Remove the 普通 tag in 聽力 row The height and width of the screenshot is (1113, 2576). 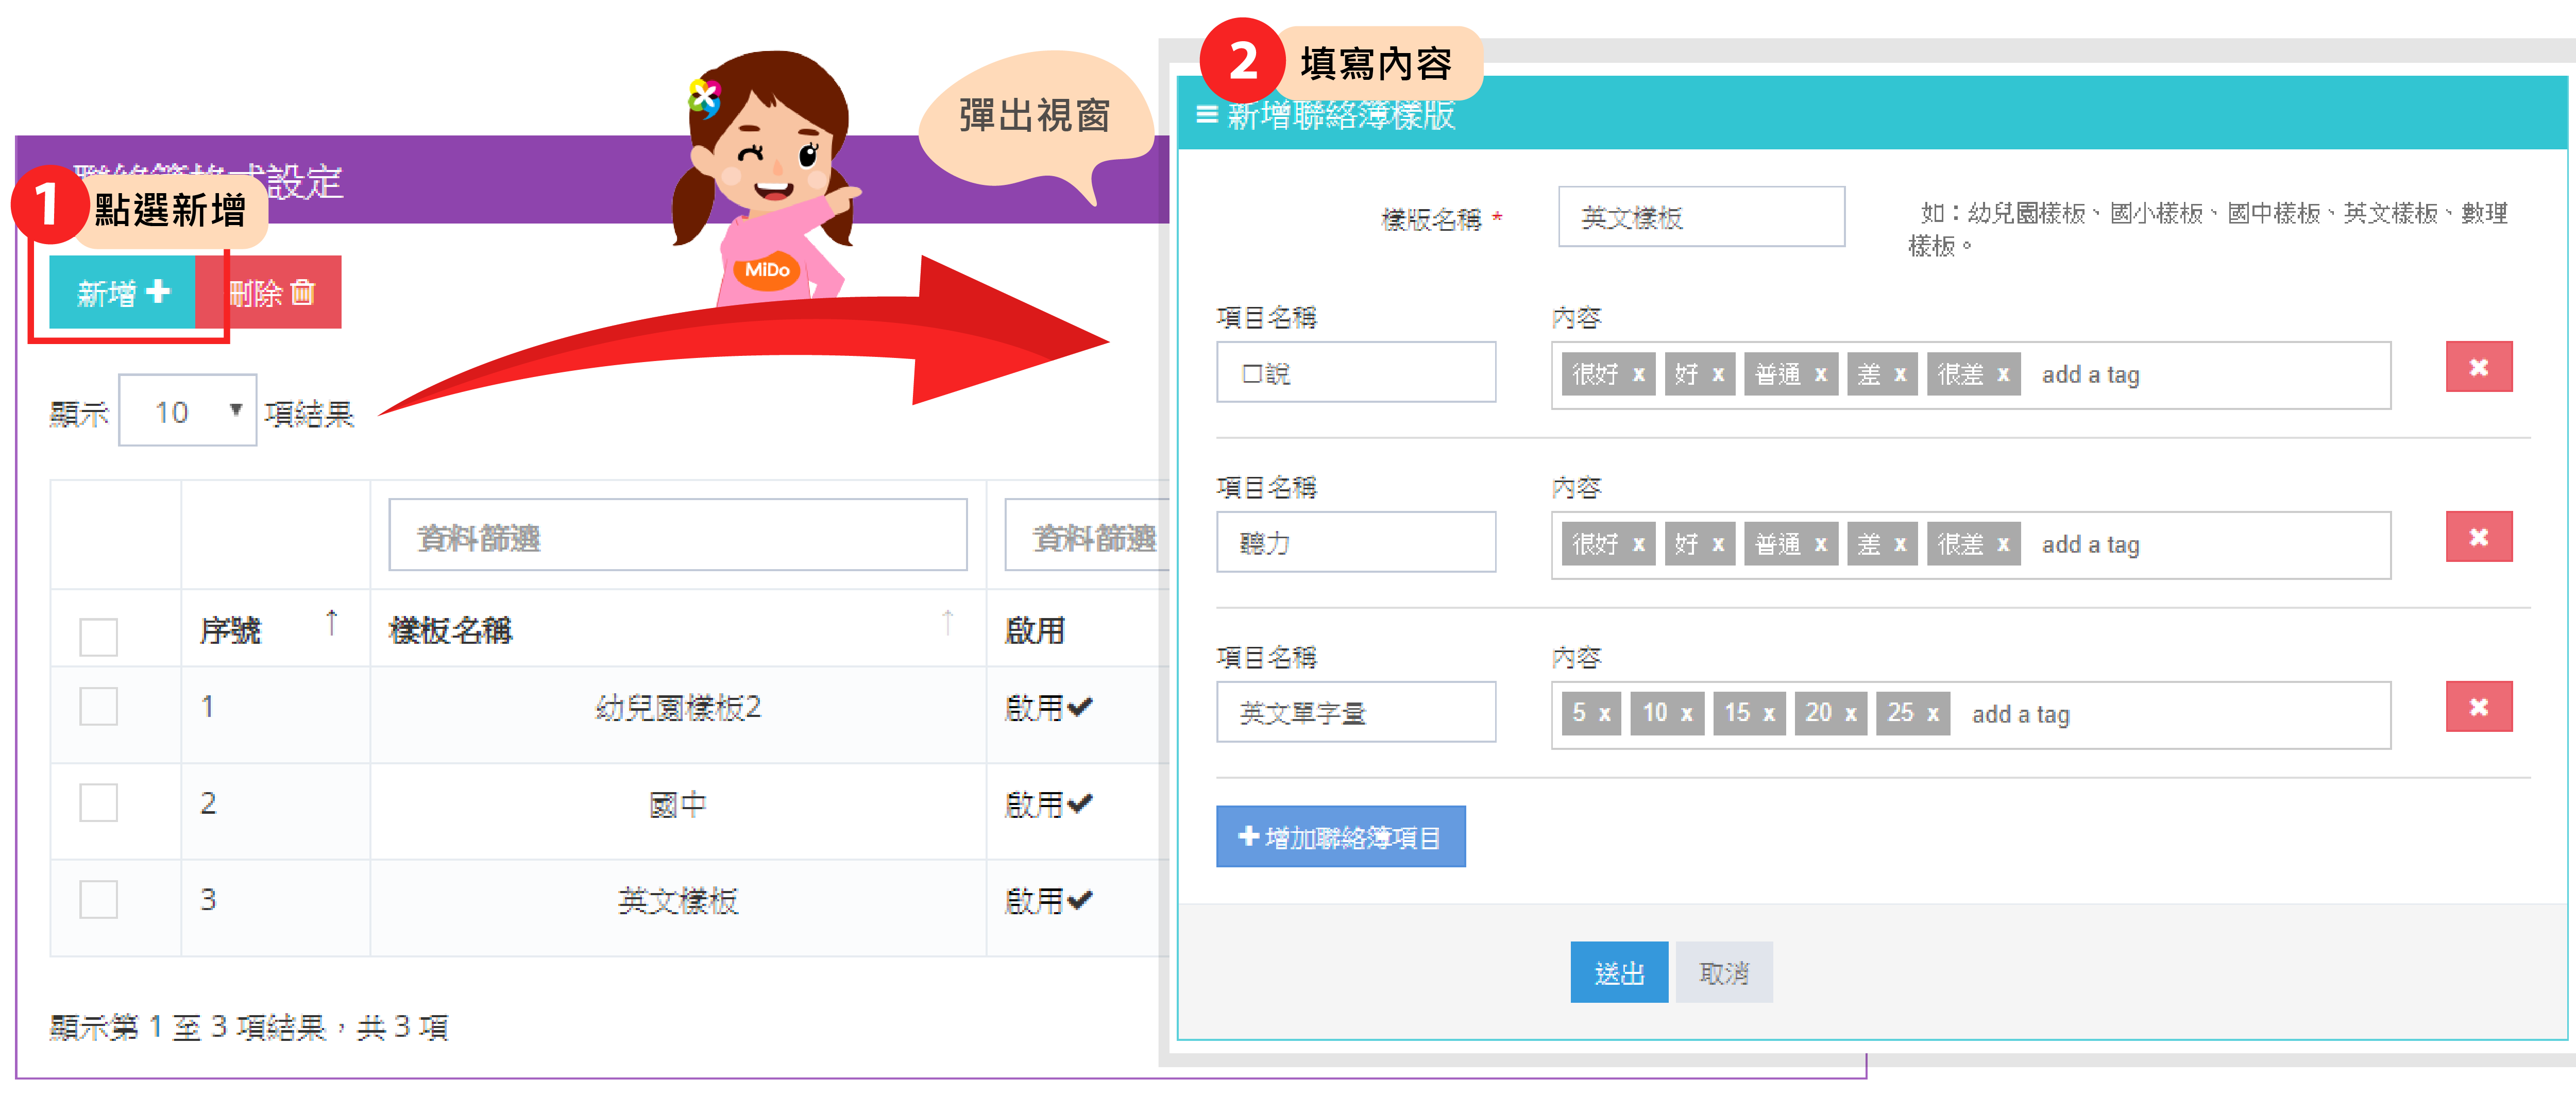(1820, 544)
